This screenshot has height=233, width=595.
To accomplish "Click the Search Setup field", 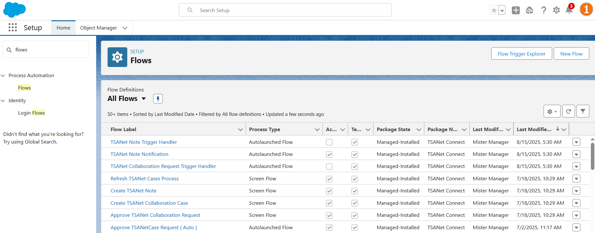I will click(x=285, y=10).
